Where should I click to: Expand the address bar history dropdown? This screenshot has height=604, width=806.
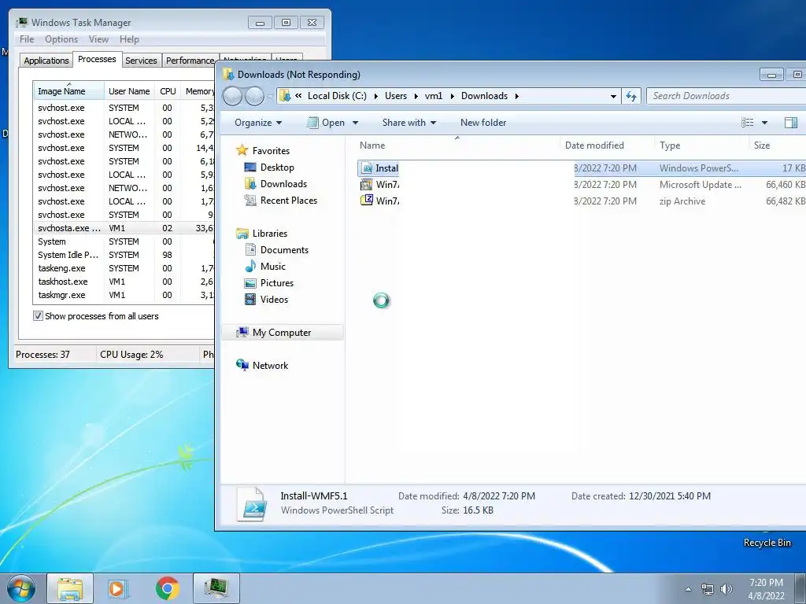[613, 96]
